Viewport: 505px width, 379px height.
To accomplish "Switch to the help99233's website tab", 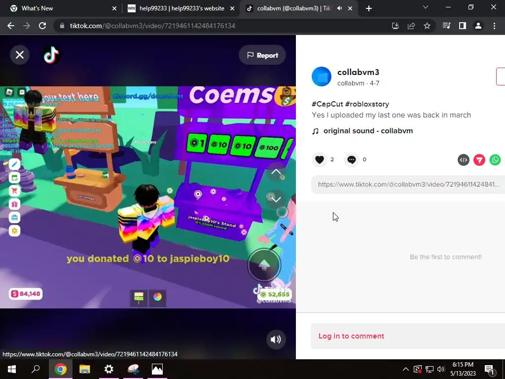I will point(180,8).
